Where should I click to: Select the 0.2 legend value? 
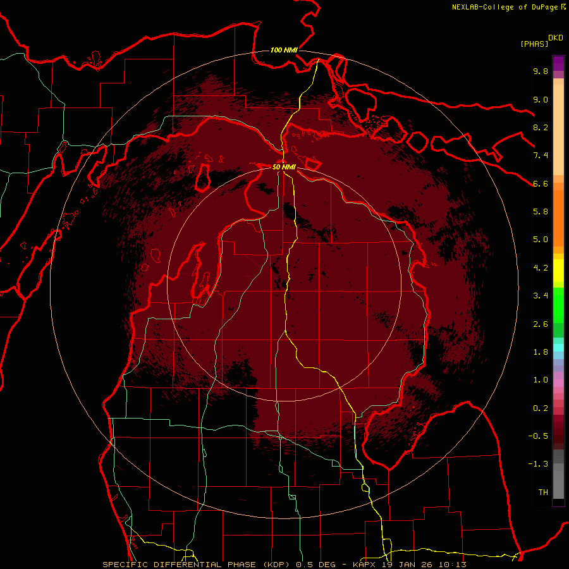541,408
